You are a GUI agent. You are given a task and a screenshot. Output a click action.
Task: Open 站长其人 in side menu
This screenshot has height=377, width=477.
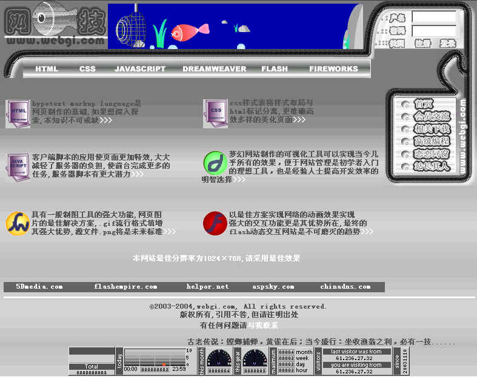pos(432,166)
